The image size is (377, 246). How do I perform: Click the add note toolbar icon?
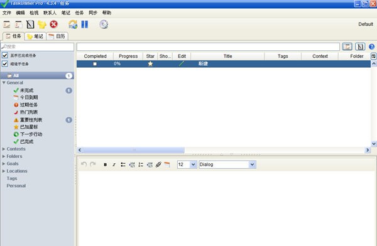coord(30,24)
